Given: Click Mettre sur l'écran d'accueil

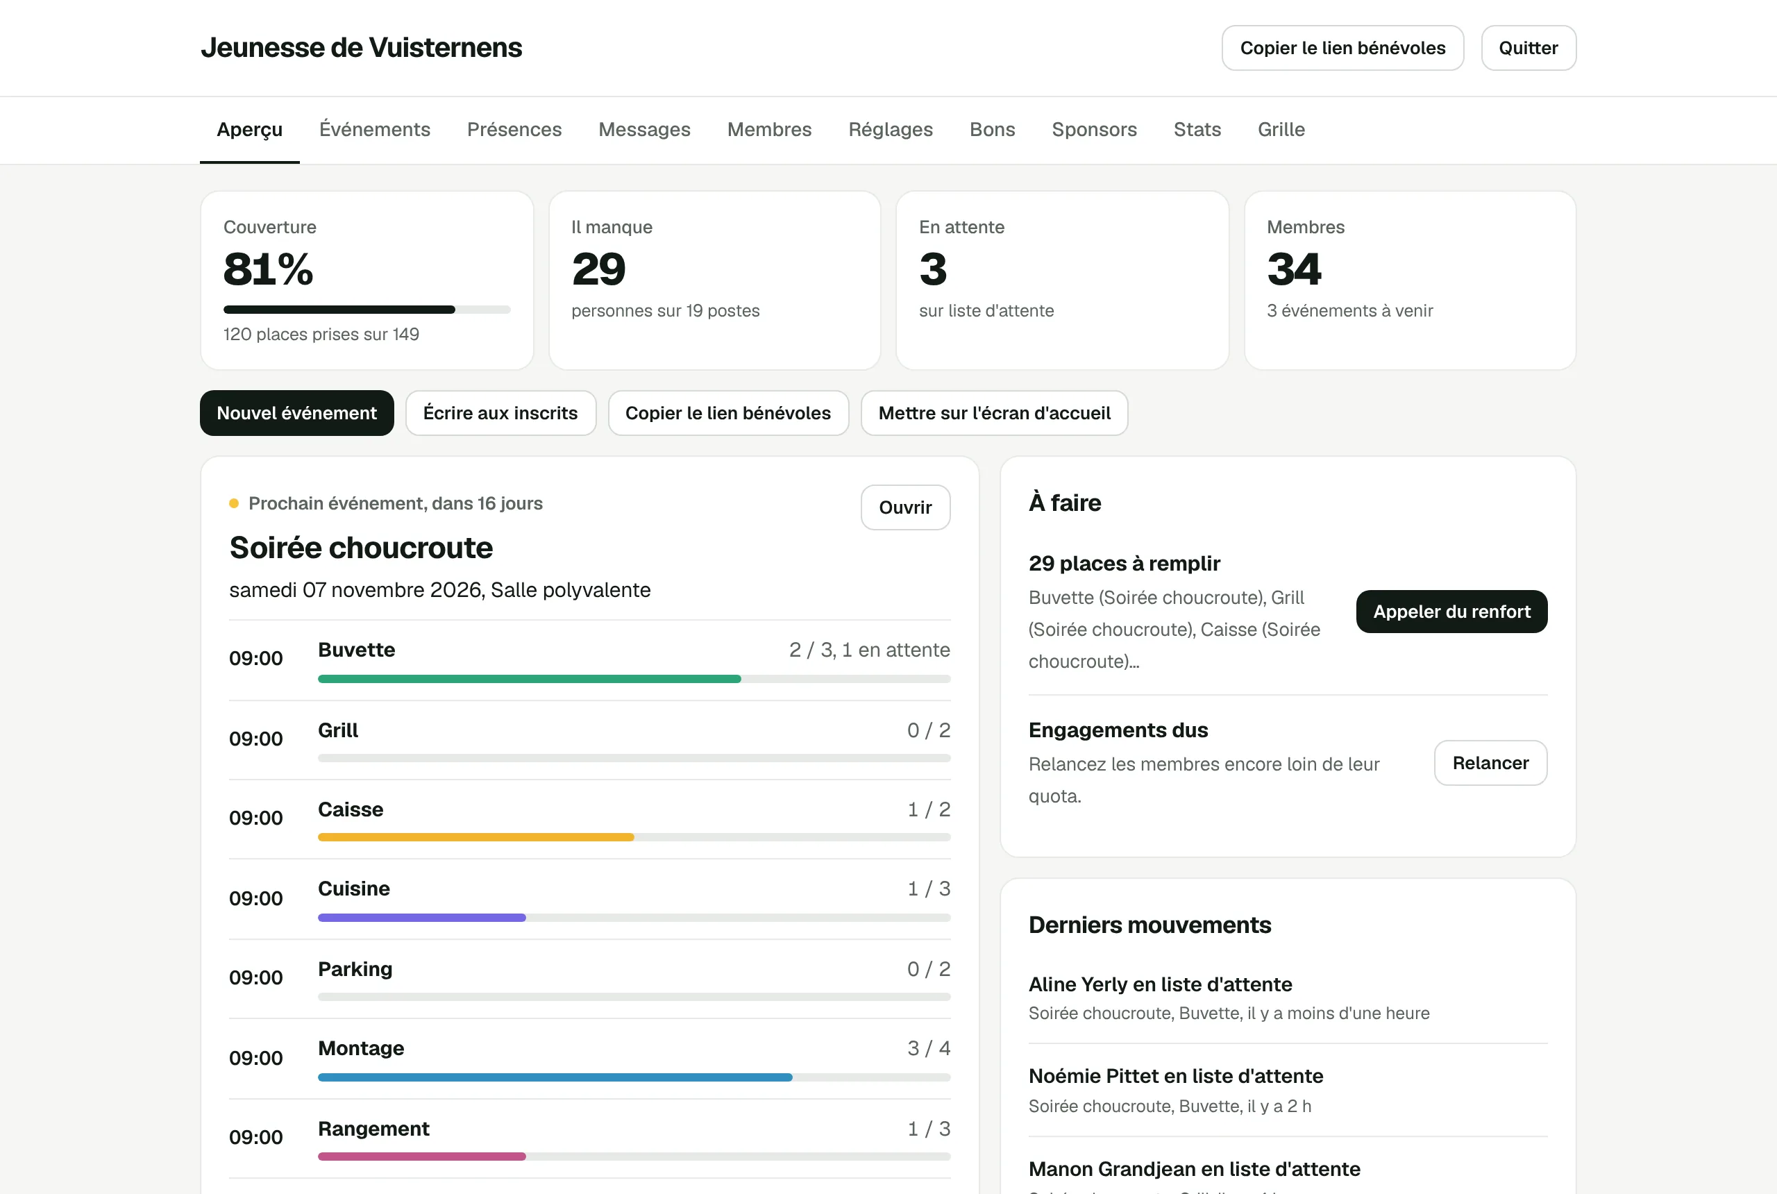Looking at the screenshot, I should click(x=994, y=413).
